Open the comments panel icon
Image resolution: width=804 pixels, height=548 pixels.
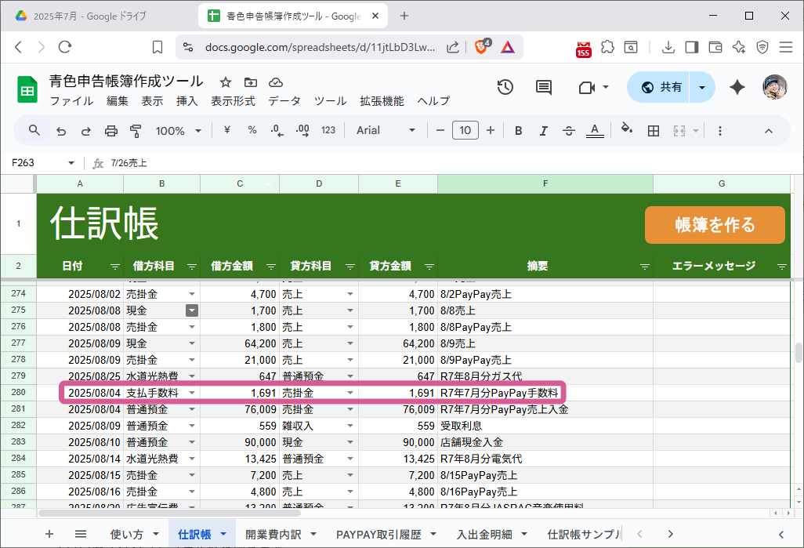click(x=544, y=87)
